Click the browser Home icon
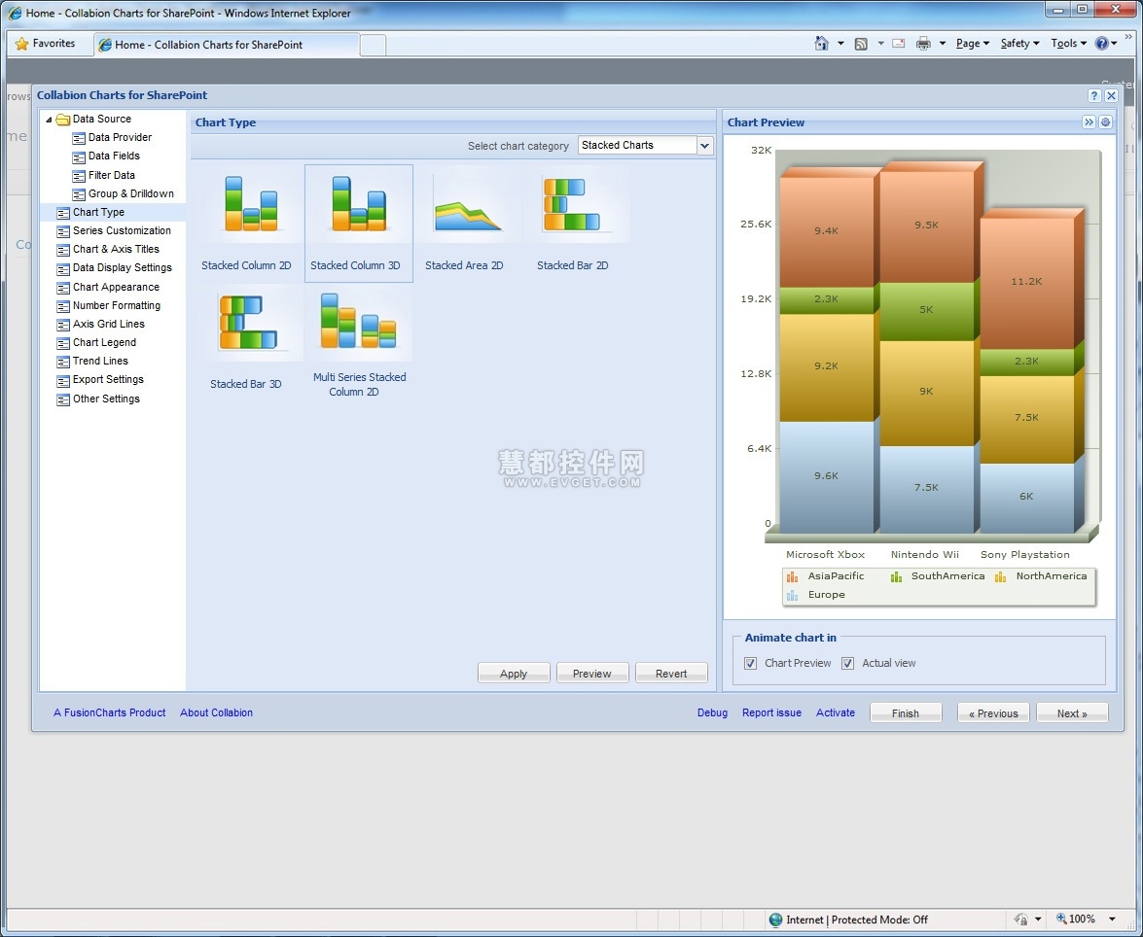 coord(822,44)
